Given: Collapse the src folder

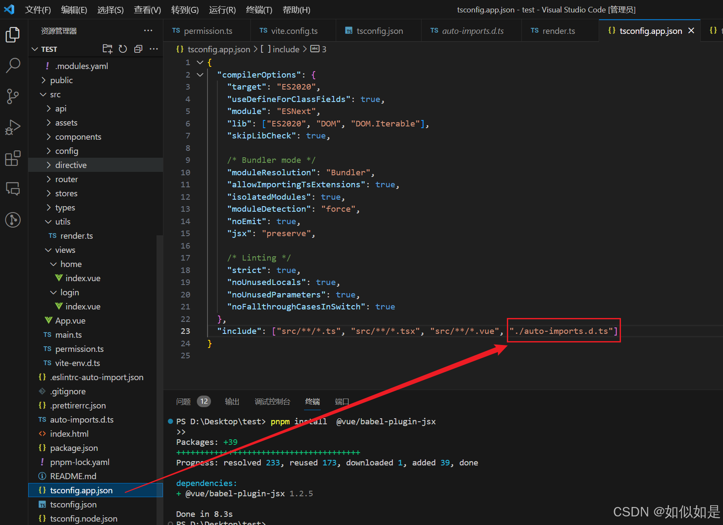Looking at the screenshot, I should [x=44, y=94].
